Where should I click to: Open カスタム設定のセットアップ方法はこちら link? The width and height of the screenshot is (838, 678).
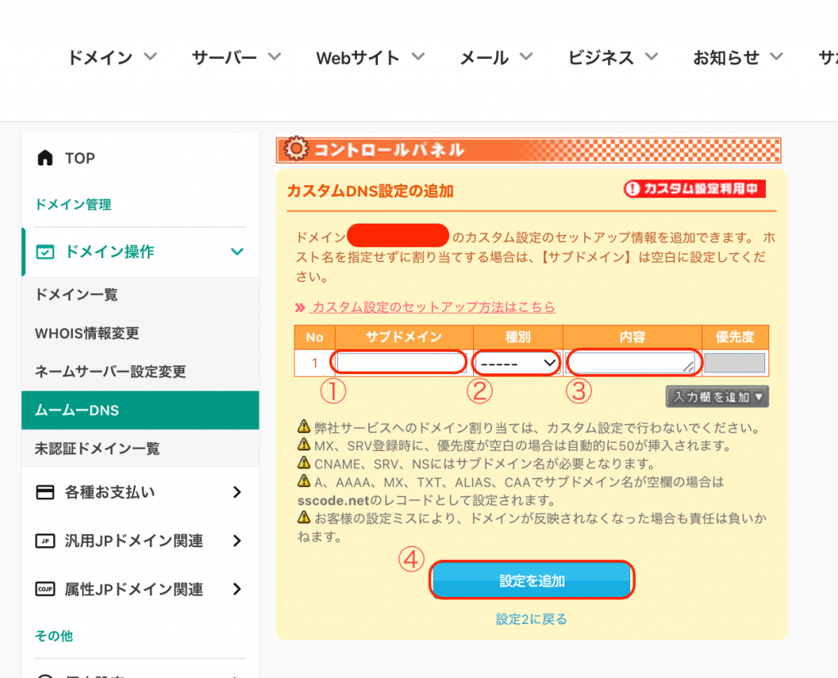point(433,307)
